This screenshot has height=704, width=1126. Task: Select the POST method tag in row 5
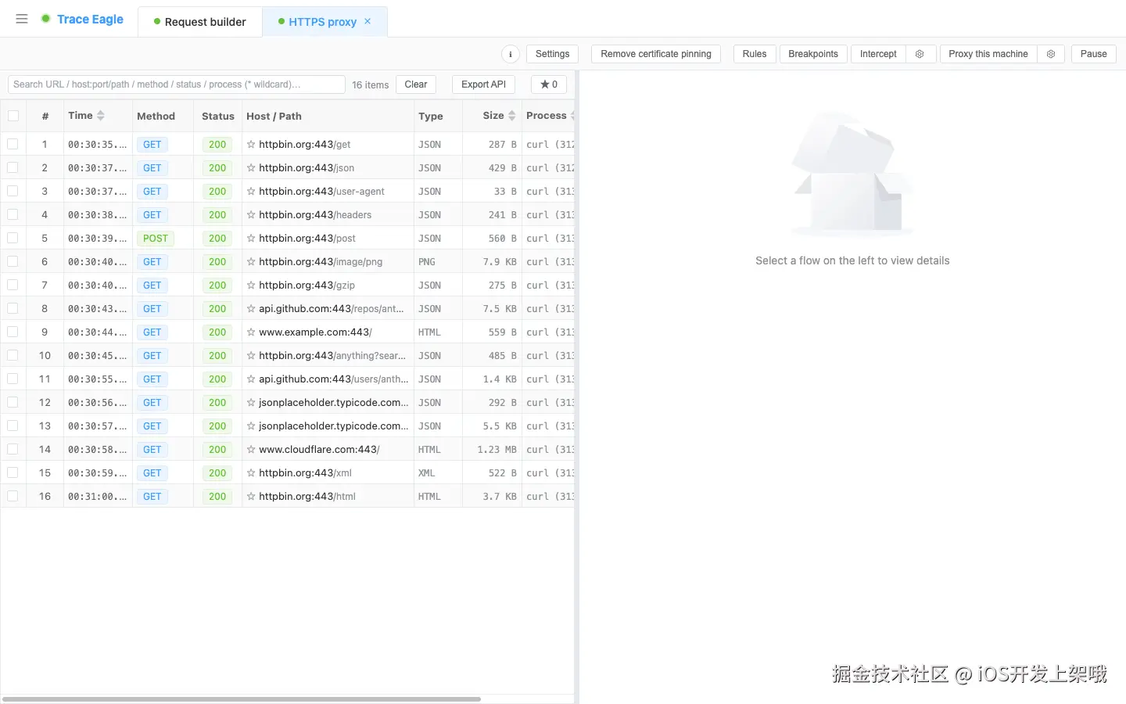pyautogui.click(x=156, y=238)
